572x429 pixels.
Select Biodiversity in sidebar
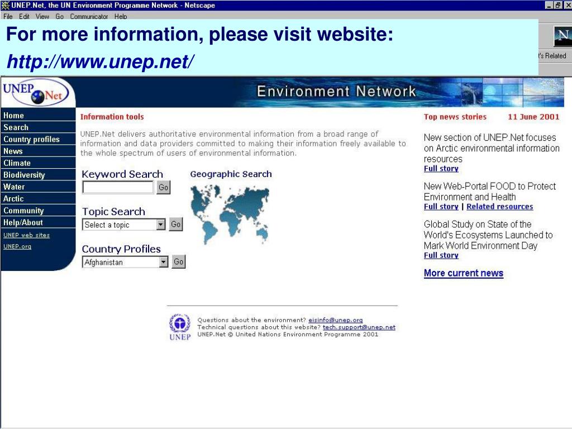[38, 175]
